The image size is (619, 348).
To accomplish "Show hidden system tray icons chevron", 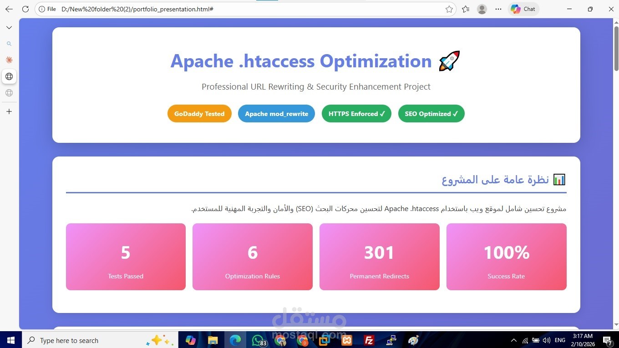I will tap(514, 340).
